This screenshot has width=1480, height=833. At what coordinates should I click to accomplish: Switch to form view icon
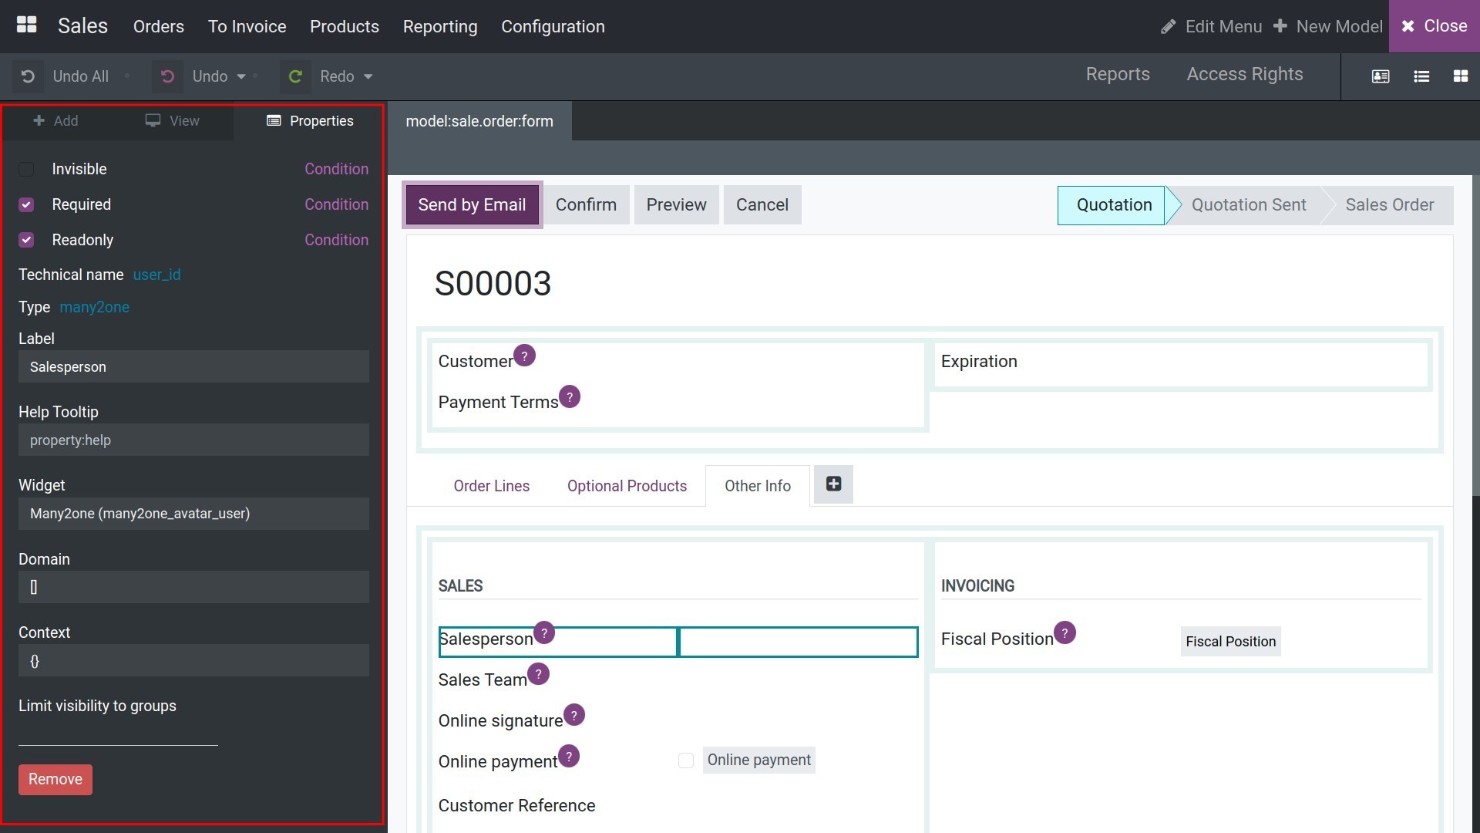1381,76
